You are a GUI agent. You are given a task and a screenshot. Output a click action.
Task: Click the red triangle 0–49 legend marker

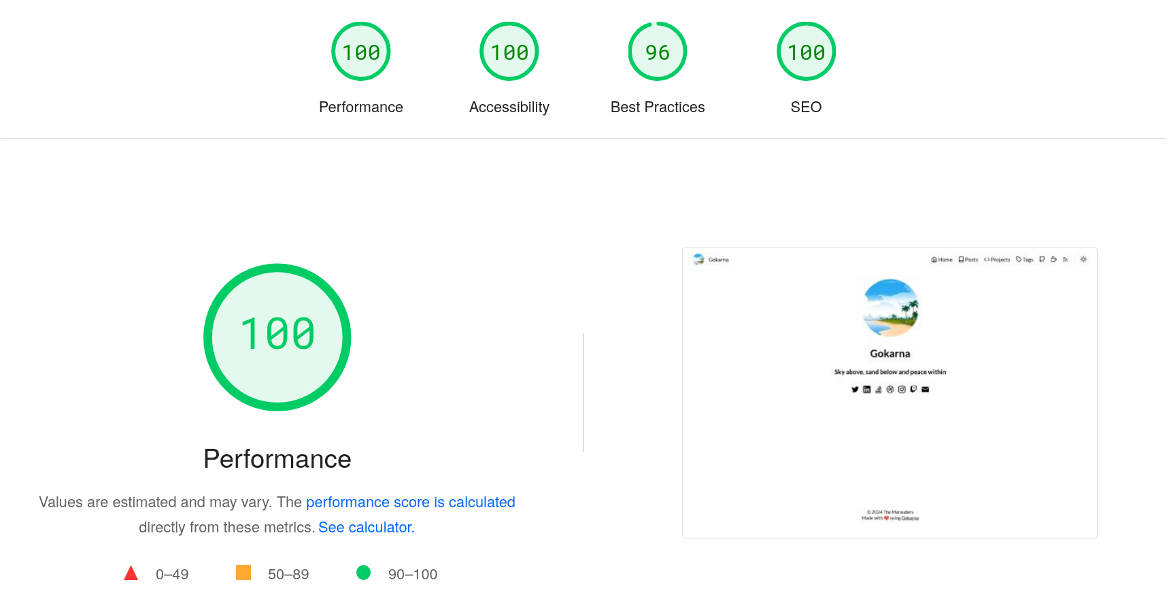tap(131, 574)
